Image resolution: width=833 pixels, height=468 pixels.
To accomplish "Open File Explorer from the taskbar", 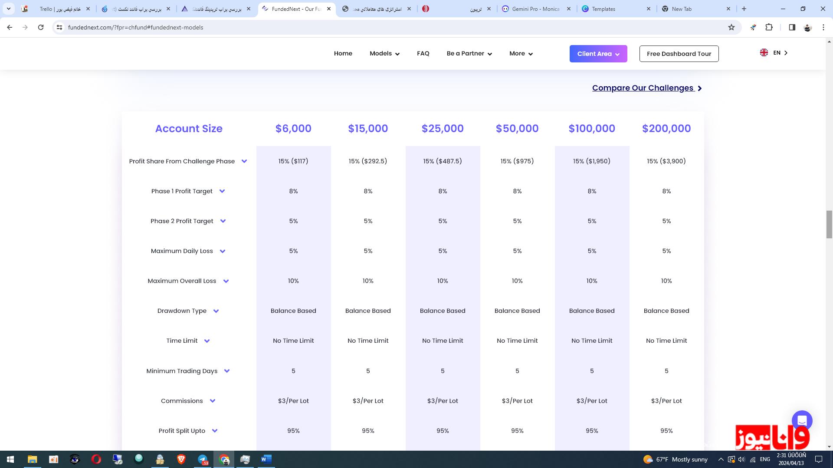I will [x=32, y=459].
